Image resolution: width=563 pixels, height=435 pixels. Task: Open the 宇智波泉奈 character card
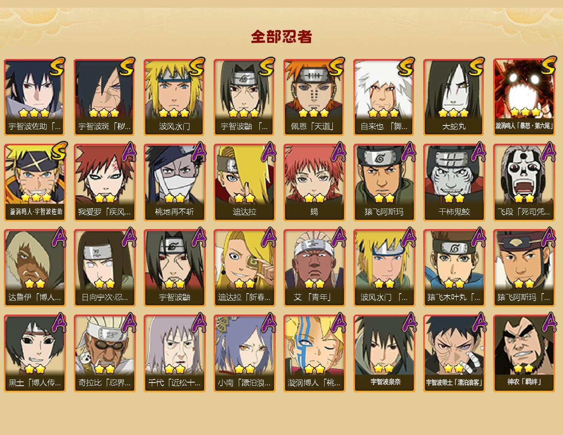point(384,353)
